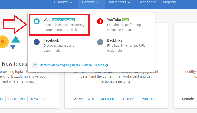Expand the Discover dropdown chevron
197x113 pixels.
(x=71, y=2)
